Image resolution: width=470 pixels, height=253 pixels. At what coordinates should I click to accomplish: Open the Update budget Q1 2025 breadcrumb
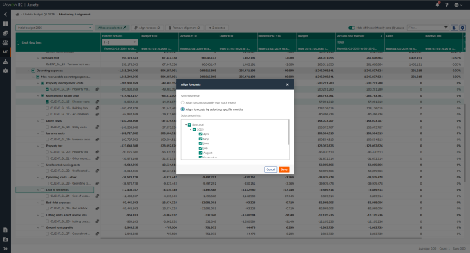tap(39, 15)
